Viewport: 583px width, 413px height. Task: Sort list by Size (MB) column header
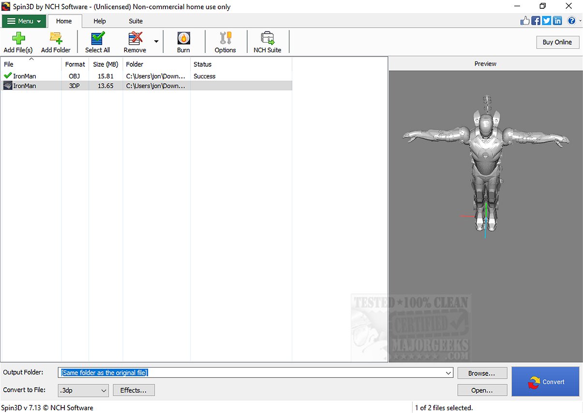[x=105, y=64]
